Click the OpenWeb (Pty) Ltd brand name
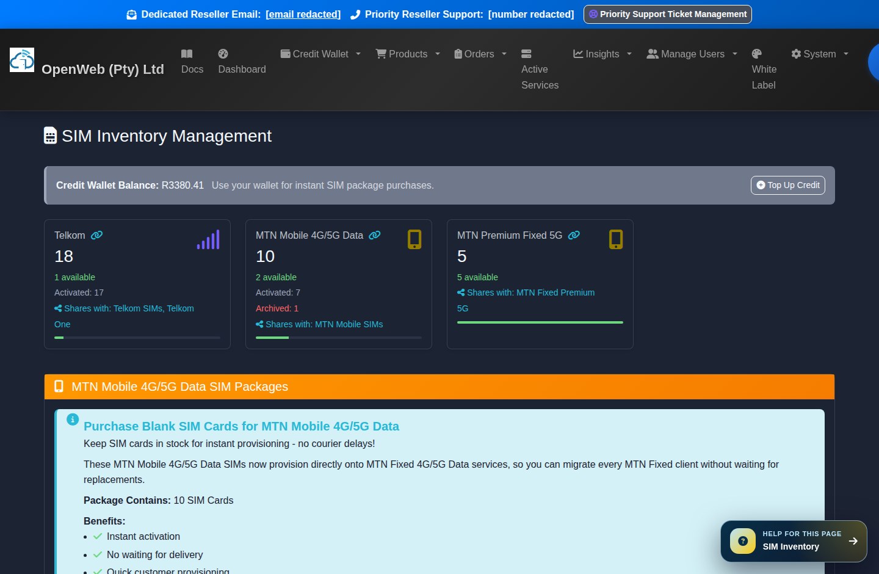879x574 pixels. click(103, 69)
